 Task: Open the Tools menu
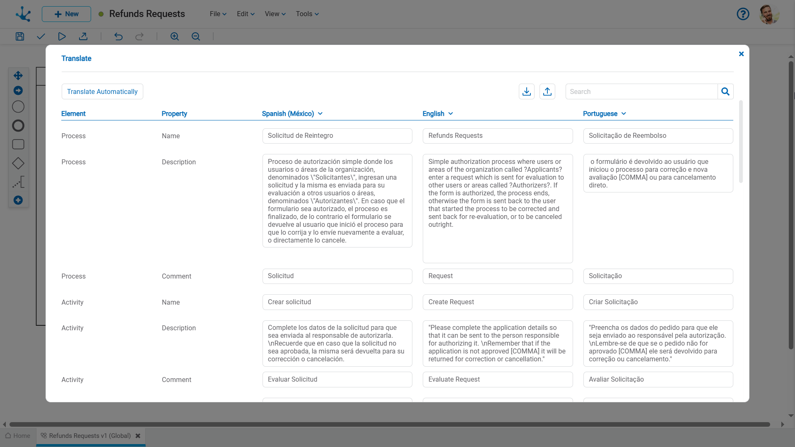(307, 14)
